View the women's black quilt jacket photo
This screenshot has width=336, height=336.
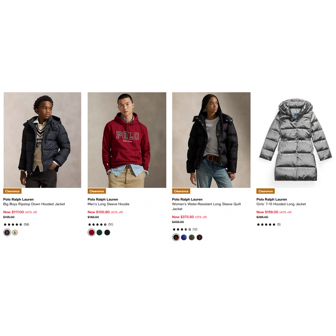point(211,140)
